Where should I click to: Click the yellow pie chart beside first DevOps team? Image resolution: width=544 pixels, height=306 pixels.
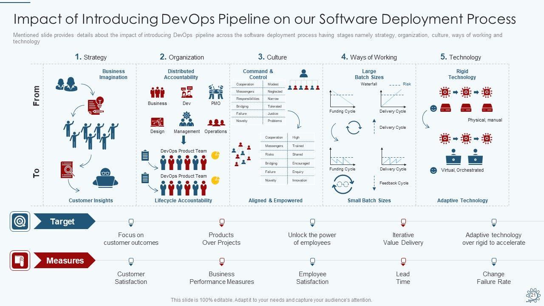click(215, 155)
